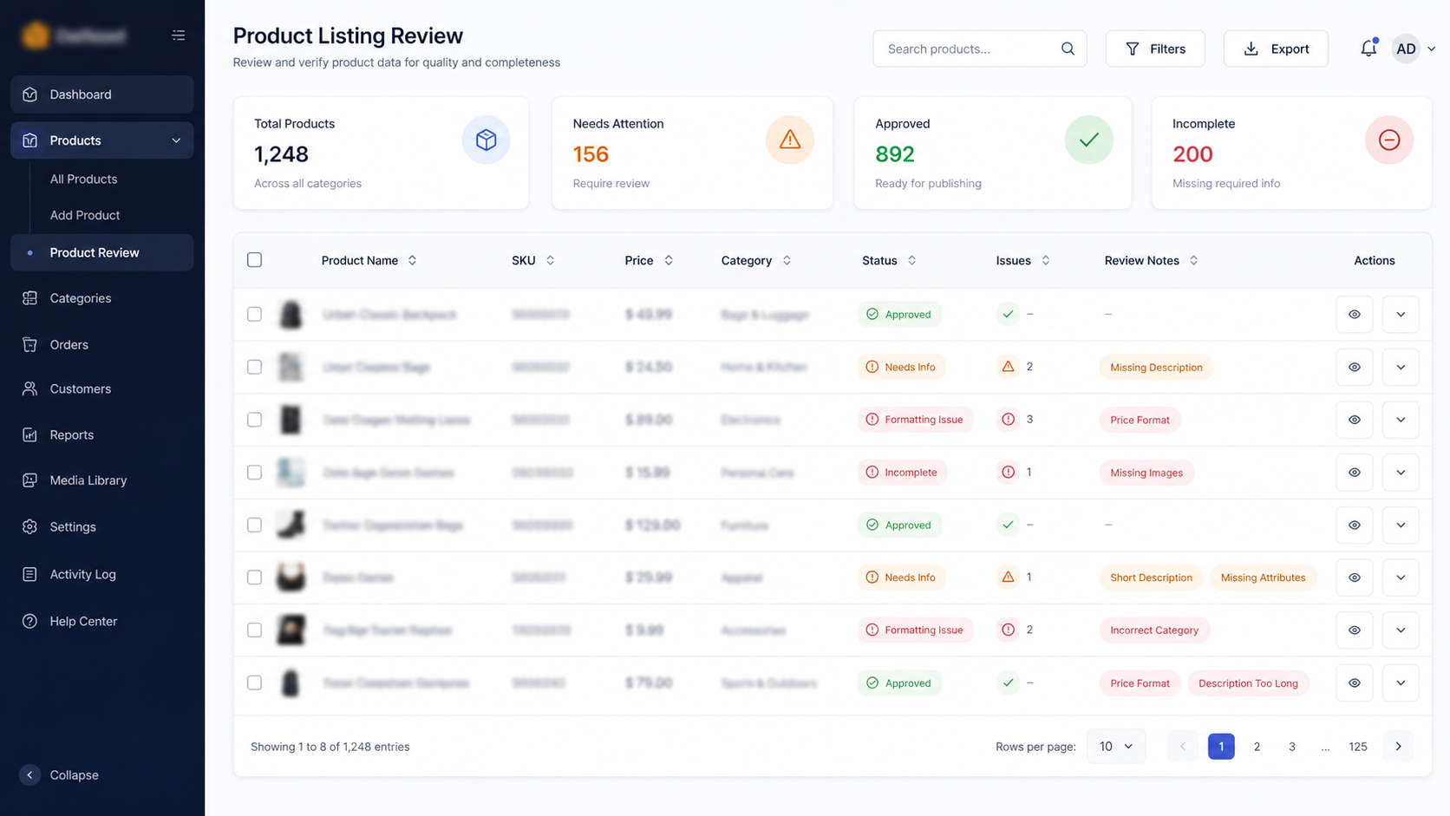Click the Export button
The height and width of the screenshot is (816, 1450).
click(1276, 49)
